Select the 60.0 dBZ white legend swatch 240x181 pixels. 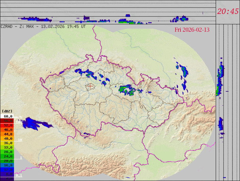[7, 116]
